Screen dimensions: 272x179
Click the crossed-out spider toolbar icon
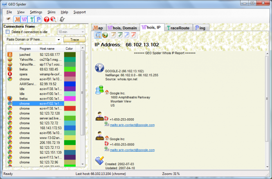[x=62, y=19]
